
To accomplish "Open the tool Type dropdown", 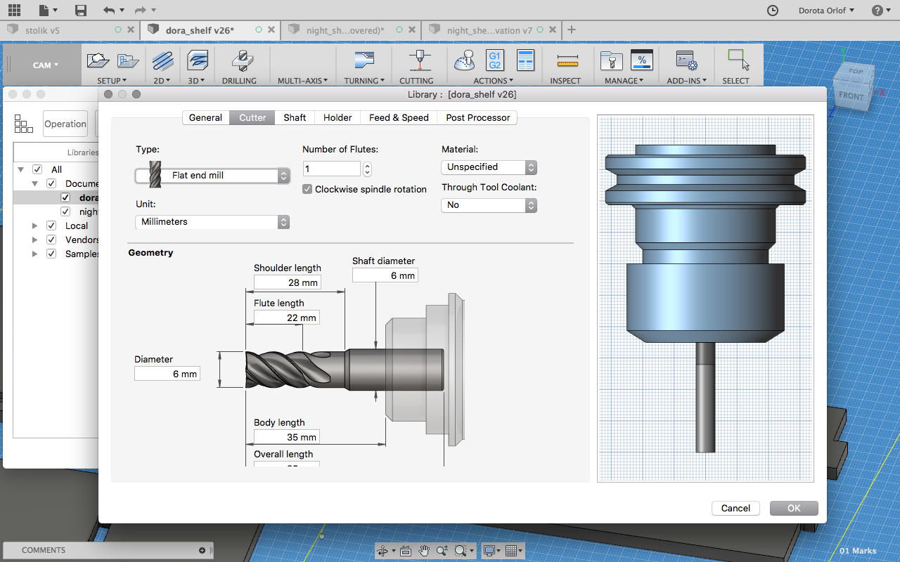I will click(212, 176).
